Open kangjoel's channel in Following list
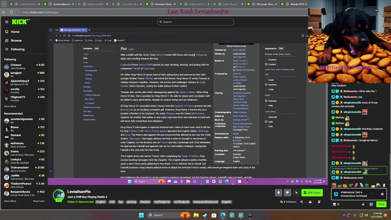 click(x=24, y=74)
